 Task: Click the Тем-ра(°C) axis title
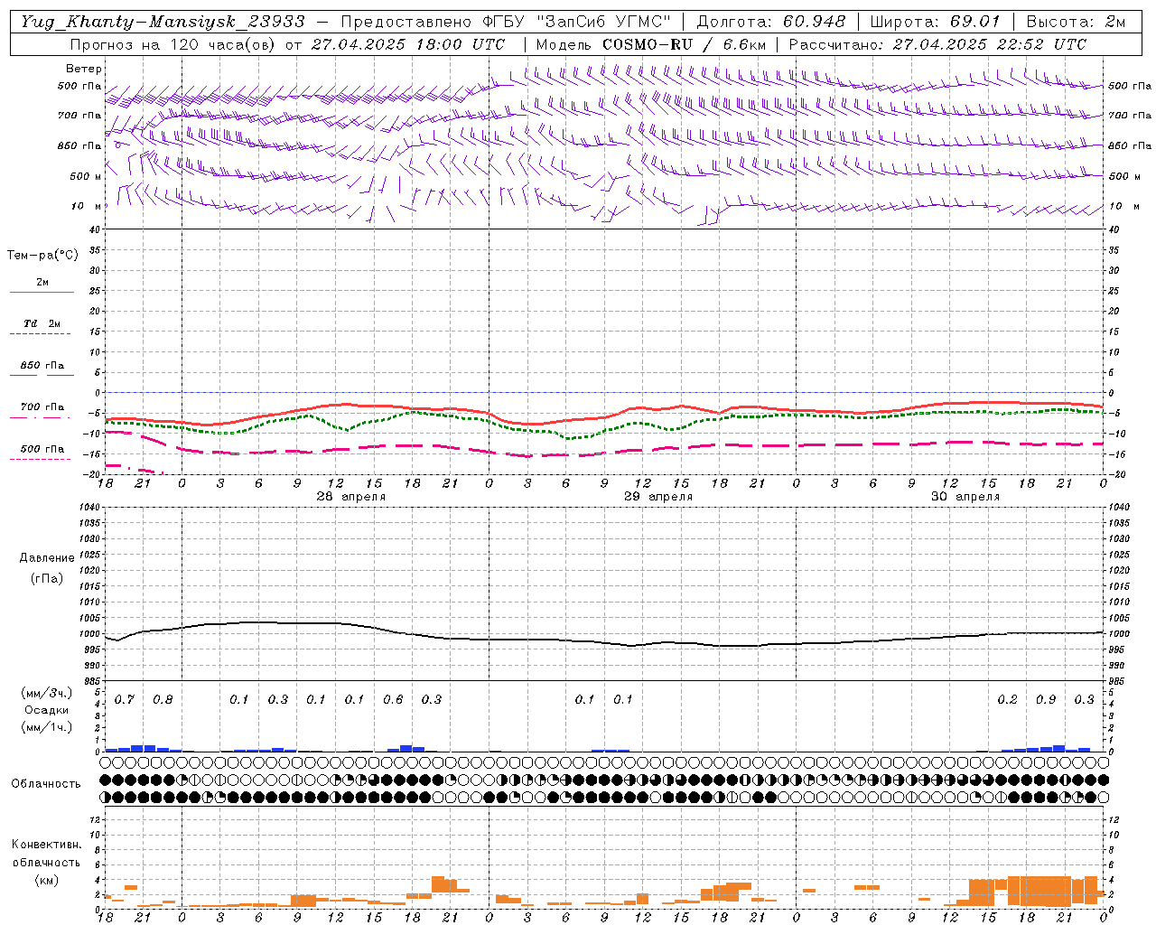click(42, 256)
